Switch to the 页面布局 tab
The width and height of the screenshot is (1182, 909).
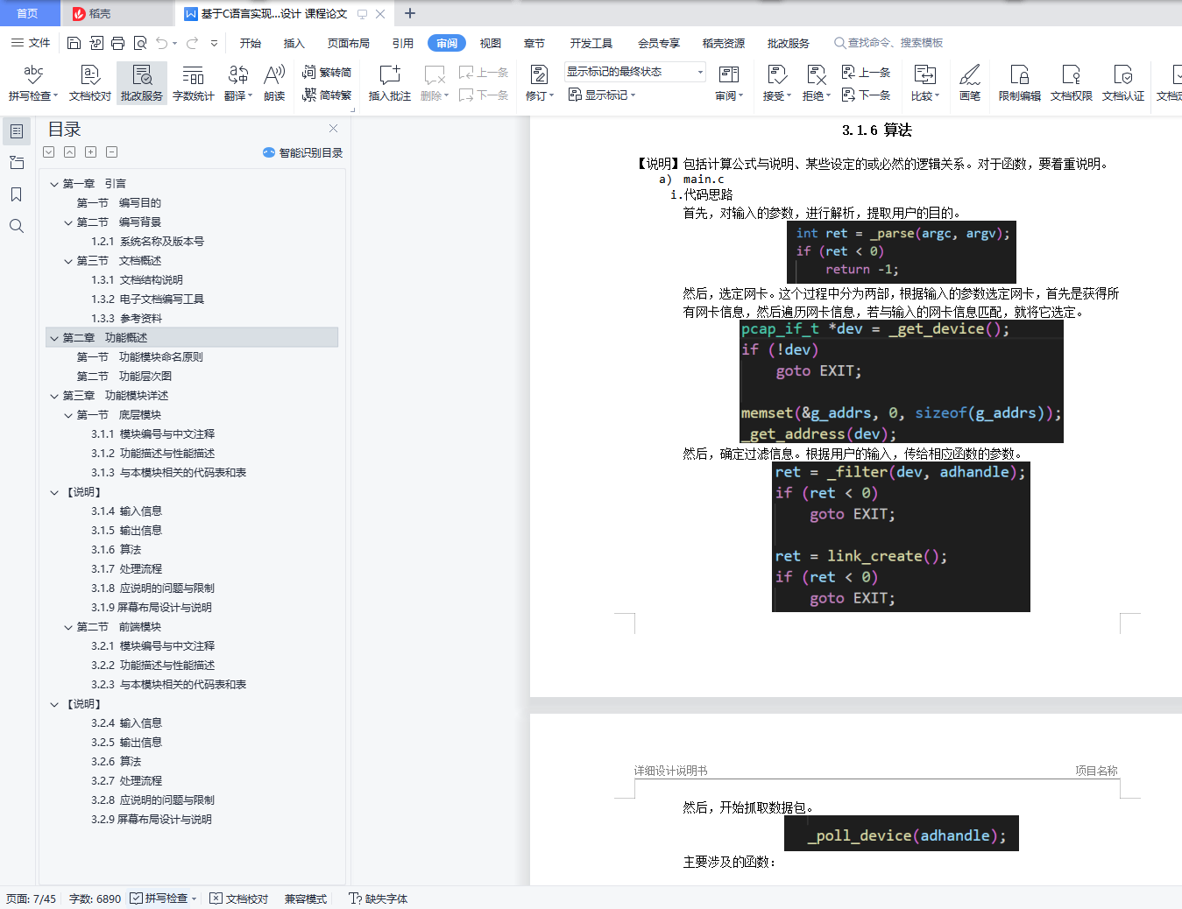[349, 43]
